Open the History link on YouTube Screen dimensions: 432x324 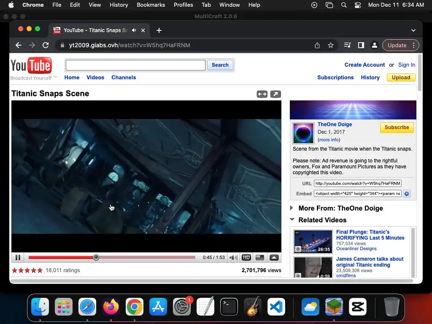click(x=370, y=78)
